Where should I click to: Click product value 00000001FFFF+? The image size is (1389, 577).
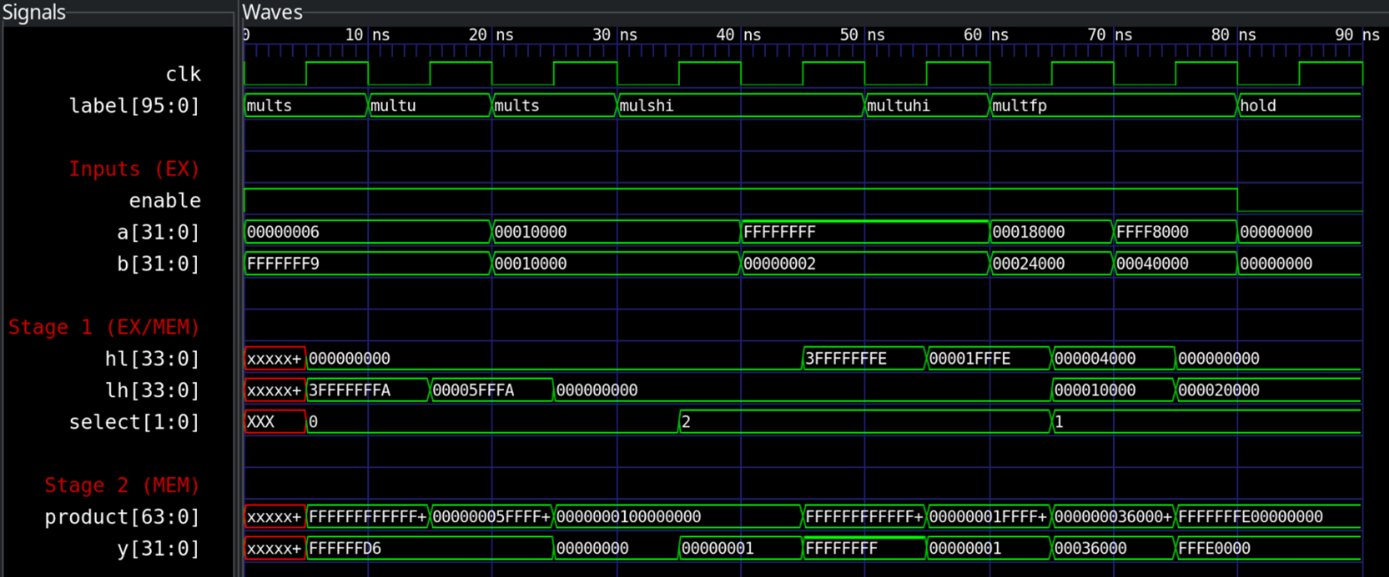tap(989, 517)
